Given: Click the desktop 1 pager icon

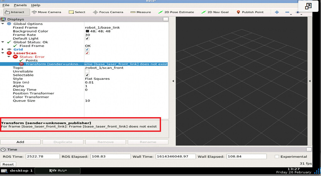Looking at the screenshot, I should point(4,171).
